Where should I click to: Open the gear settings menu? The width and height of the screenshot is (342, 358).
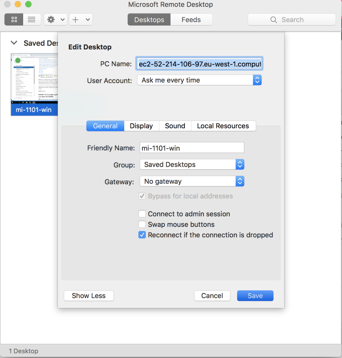(x=51, y=20)
